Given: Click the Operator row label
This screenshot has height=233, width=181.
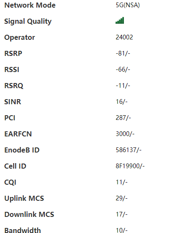Looking at the screenshot, I should (x=19, y=38).
